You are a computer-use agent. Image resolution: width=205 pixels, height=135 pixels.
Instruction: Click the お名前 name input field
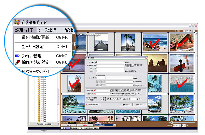click(110, 62)
